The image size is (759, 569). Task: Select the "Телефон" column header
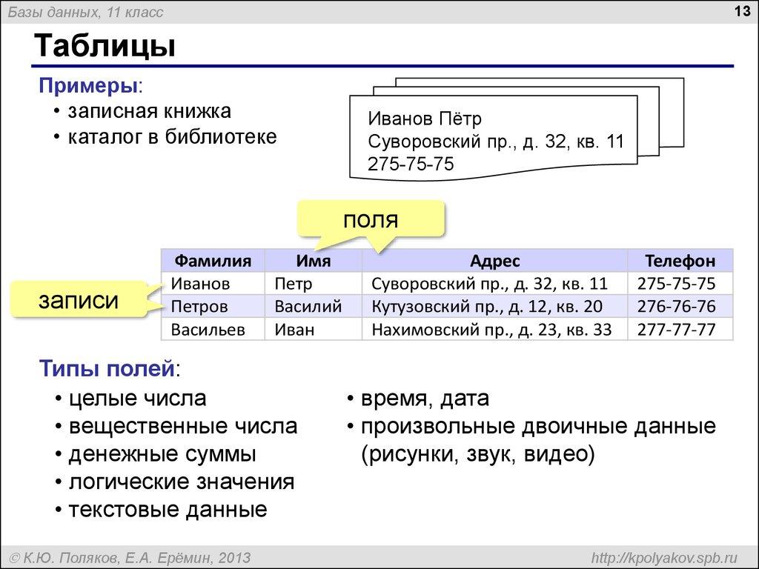pos(680,260)
